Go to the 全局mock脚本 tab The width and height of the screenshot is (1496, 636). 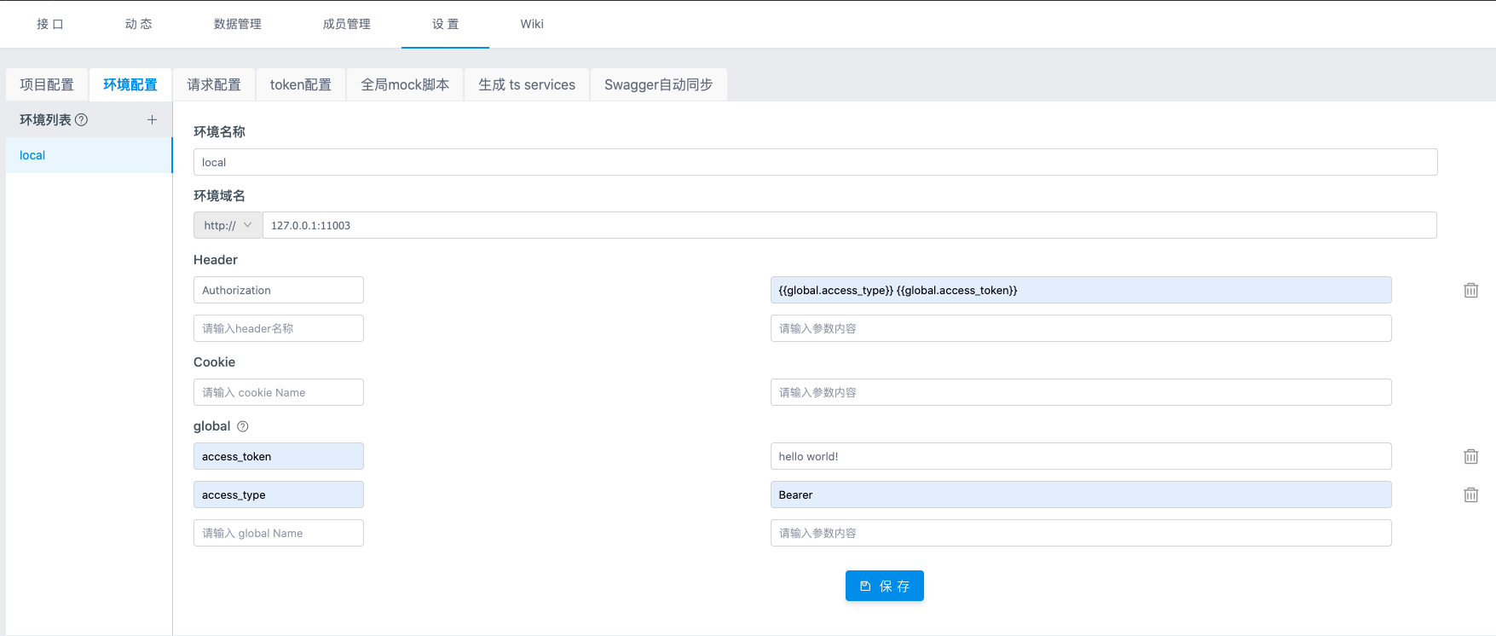pos(405,85)
